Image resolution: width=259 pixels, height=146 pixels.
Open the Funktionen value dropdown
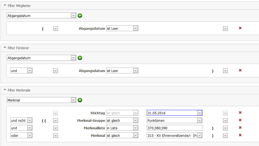tap(199, 120)
